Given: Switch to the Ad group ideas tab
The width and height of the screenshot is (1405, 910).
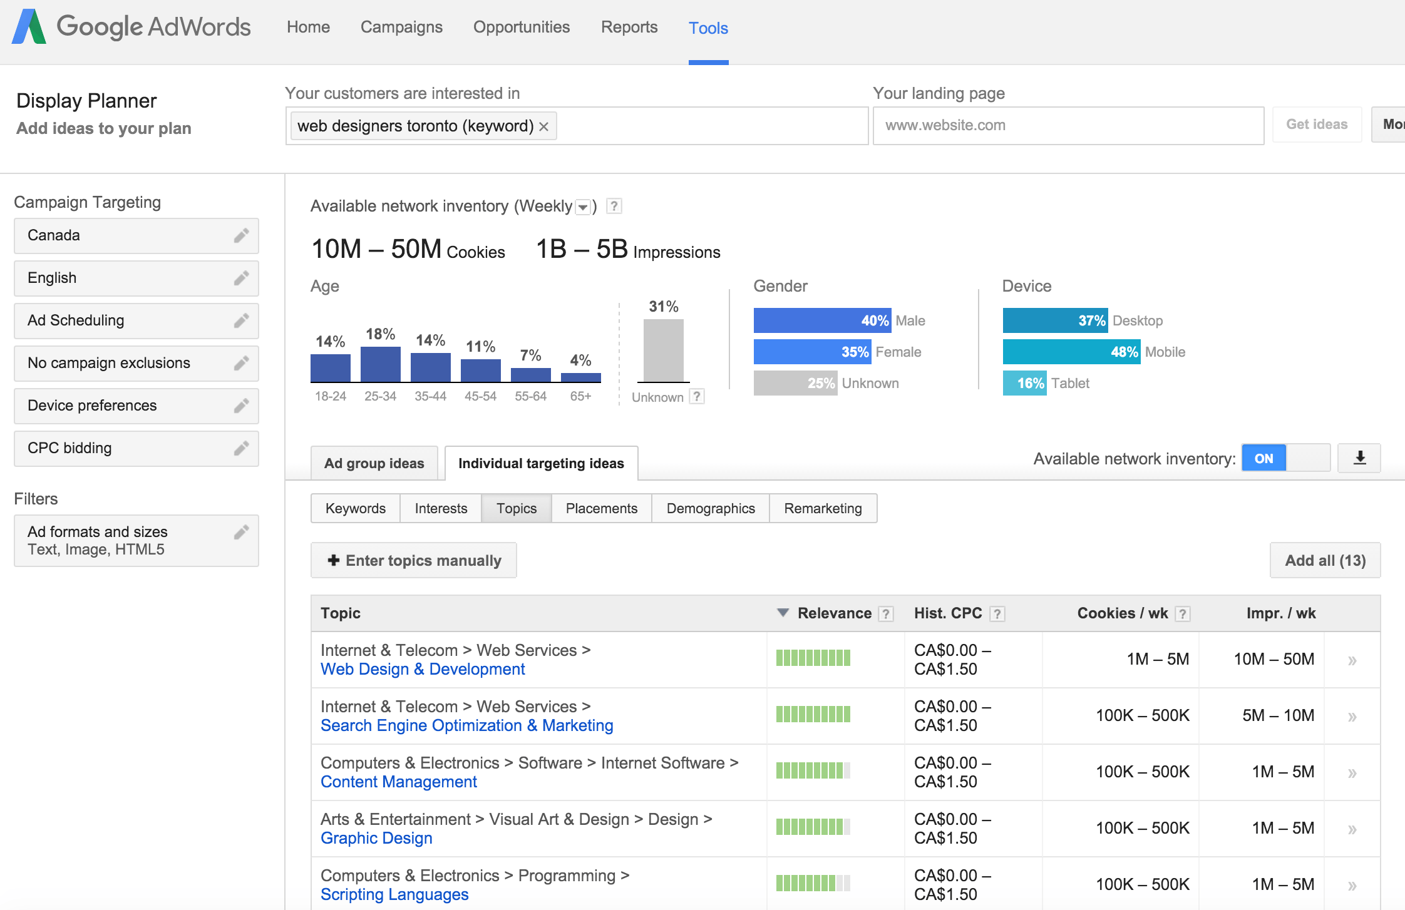Looking at the screenshot, I should (x=373, y=463).
